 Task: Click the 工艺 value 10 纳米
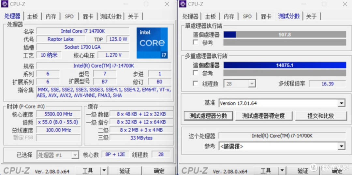click(x=49, y=55)
